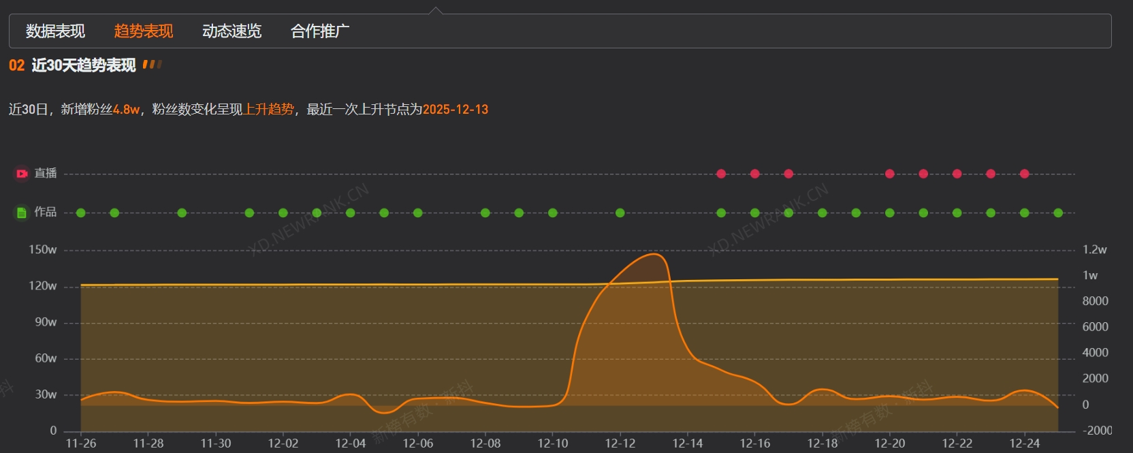The image size is (1133, 453).
Task: Click the peak of the orange growth curve
Action: [x=654, y=254]
